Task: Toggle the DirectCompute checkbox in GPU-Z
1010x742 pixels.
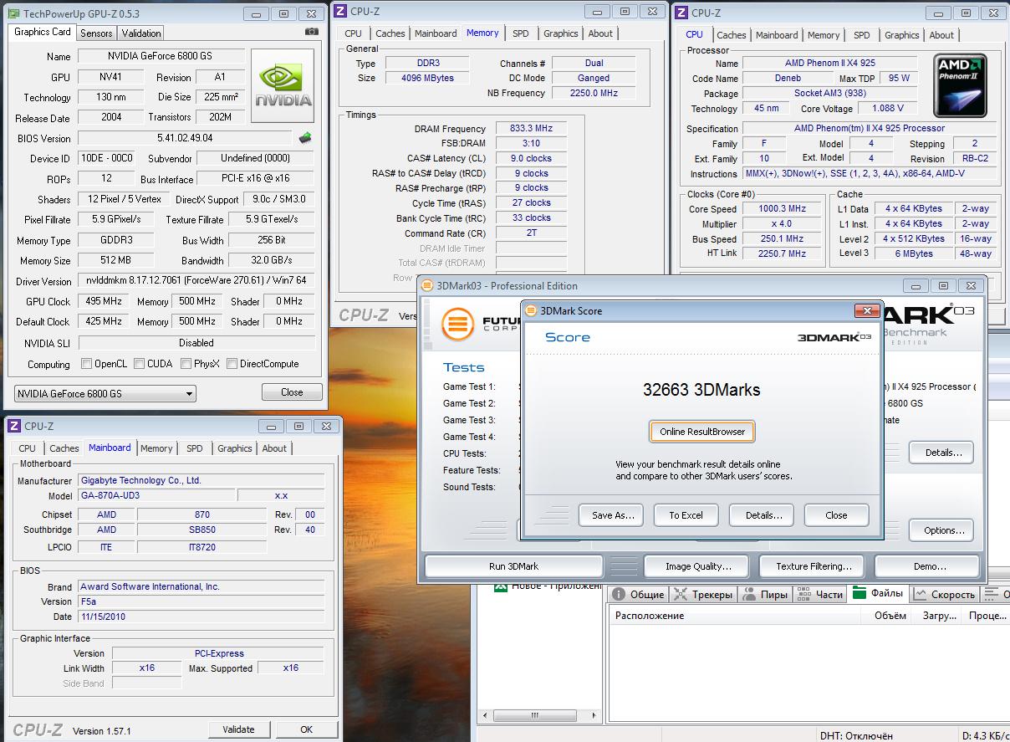Action: [x=232, y=364]
